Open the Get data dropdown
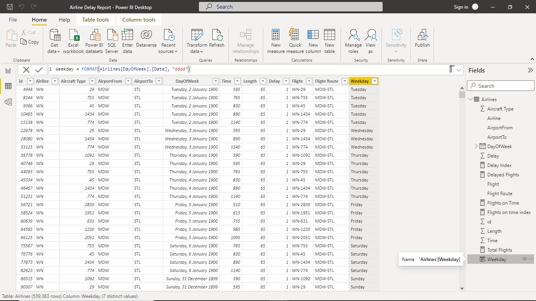Image resolution: width=536 pixels, height=301 pixels. tap(53, 41)
